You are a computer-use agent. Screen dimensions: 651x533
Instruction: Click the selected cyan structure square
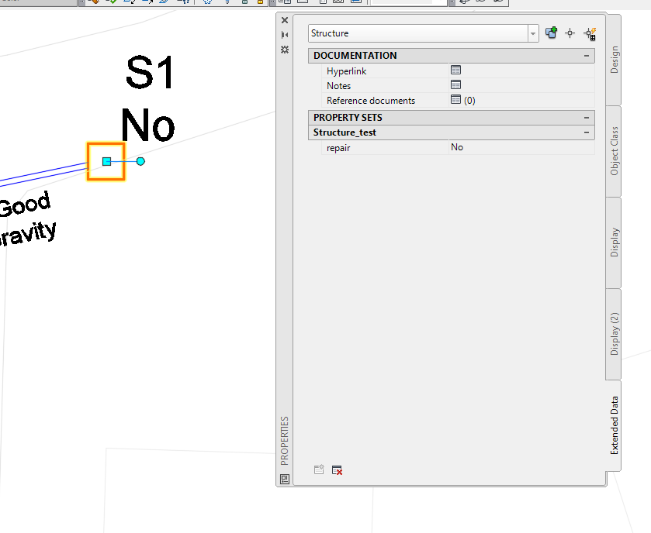coord(106,161)
